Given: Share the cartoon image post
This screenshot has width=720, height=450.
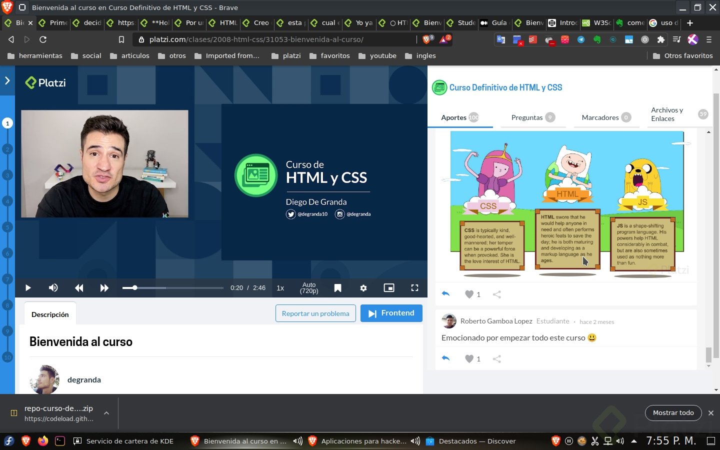Looking at the screenshot, I should 497,294.
